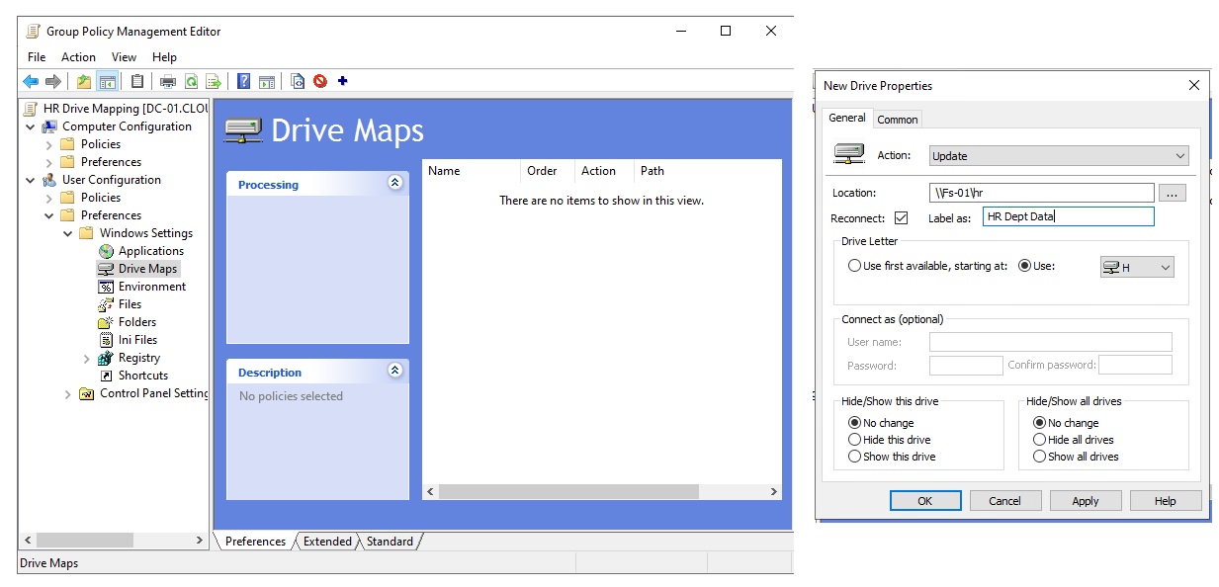This screenshot has height=587, width=1219.
Task: Click the Export List toolbar icon
Action: click(214, 80)
